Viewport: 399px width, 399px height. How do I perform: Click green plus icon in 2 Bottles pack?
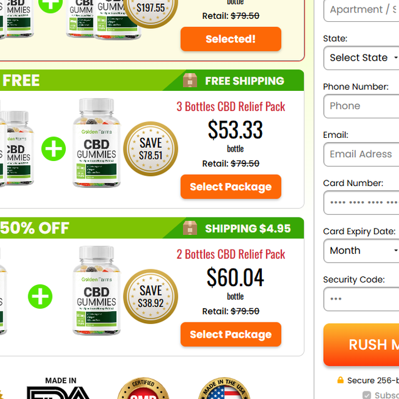(x=40, y=296)
